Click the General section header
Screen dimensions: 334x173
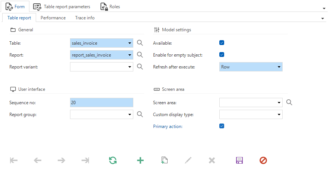(22, 30)
